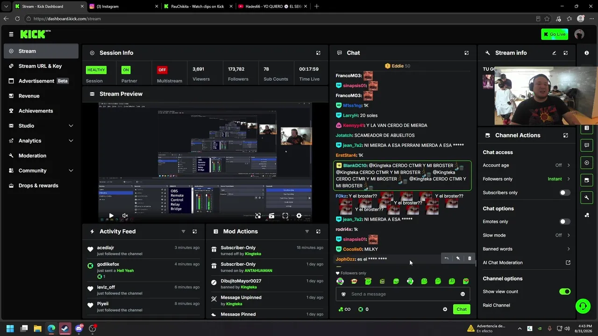The height and width of the screenshot is (336, 598).
Task: Edit the Stream info details
Action: click(x=554, y=53)
